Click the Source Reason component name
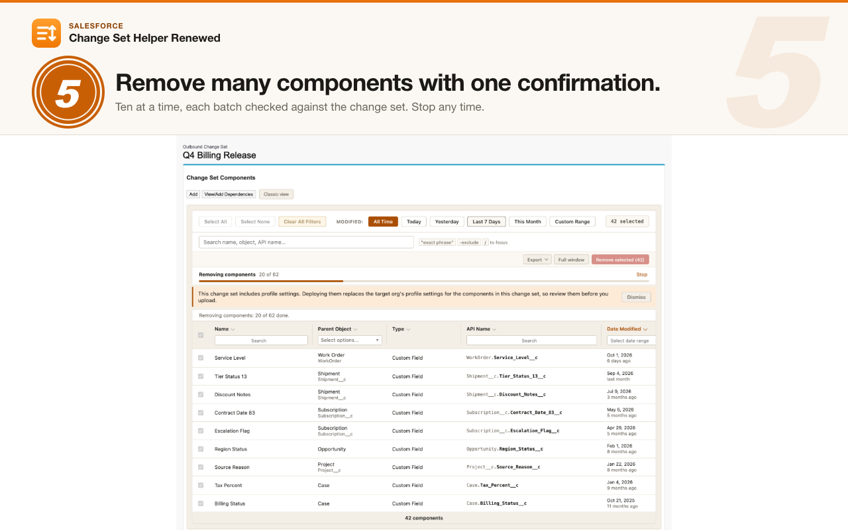Image resolution: width=848 pixels, height=530 pixels. [x=232, y=467]
